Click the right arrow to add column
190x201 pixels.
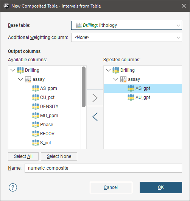pyautogui.click(x=95, y=98)
